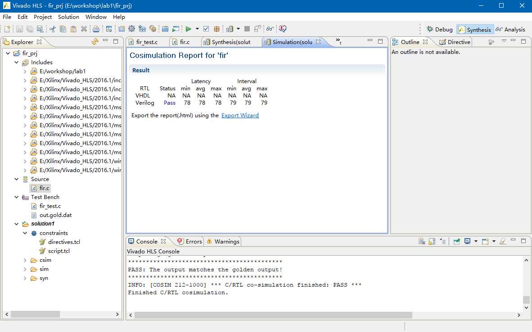This screenshot has width=532, height=332.
Task: Maximize the Explorer panel
Action: pos(116,41)
